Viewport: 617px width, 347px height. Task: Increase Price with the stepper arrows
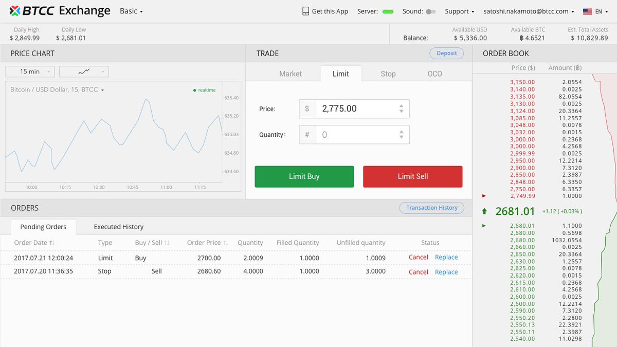coord(401,105)
